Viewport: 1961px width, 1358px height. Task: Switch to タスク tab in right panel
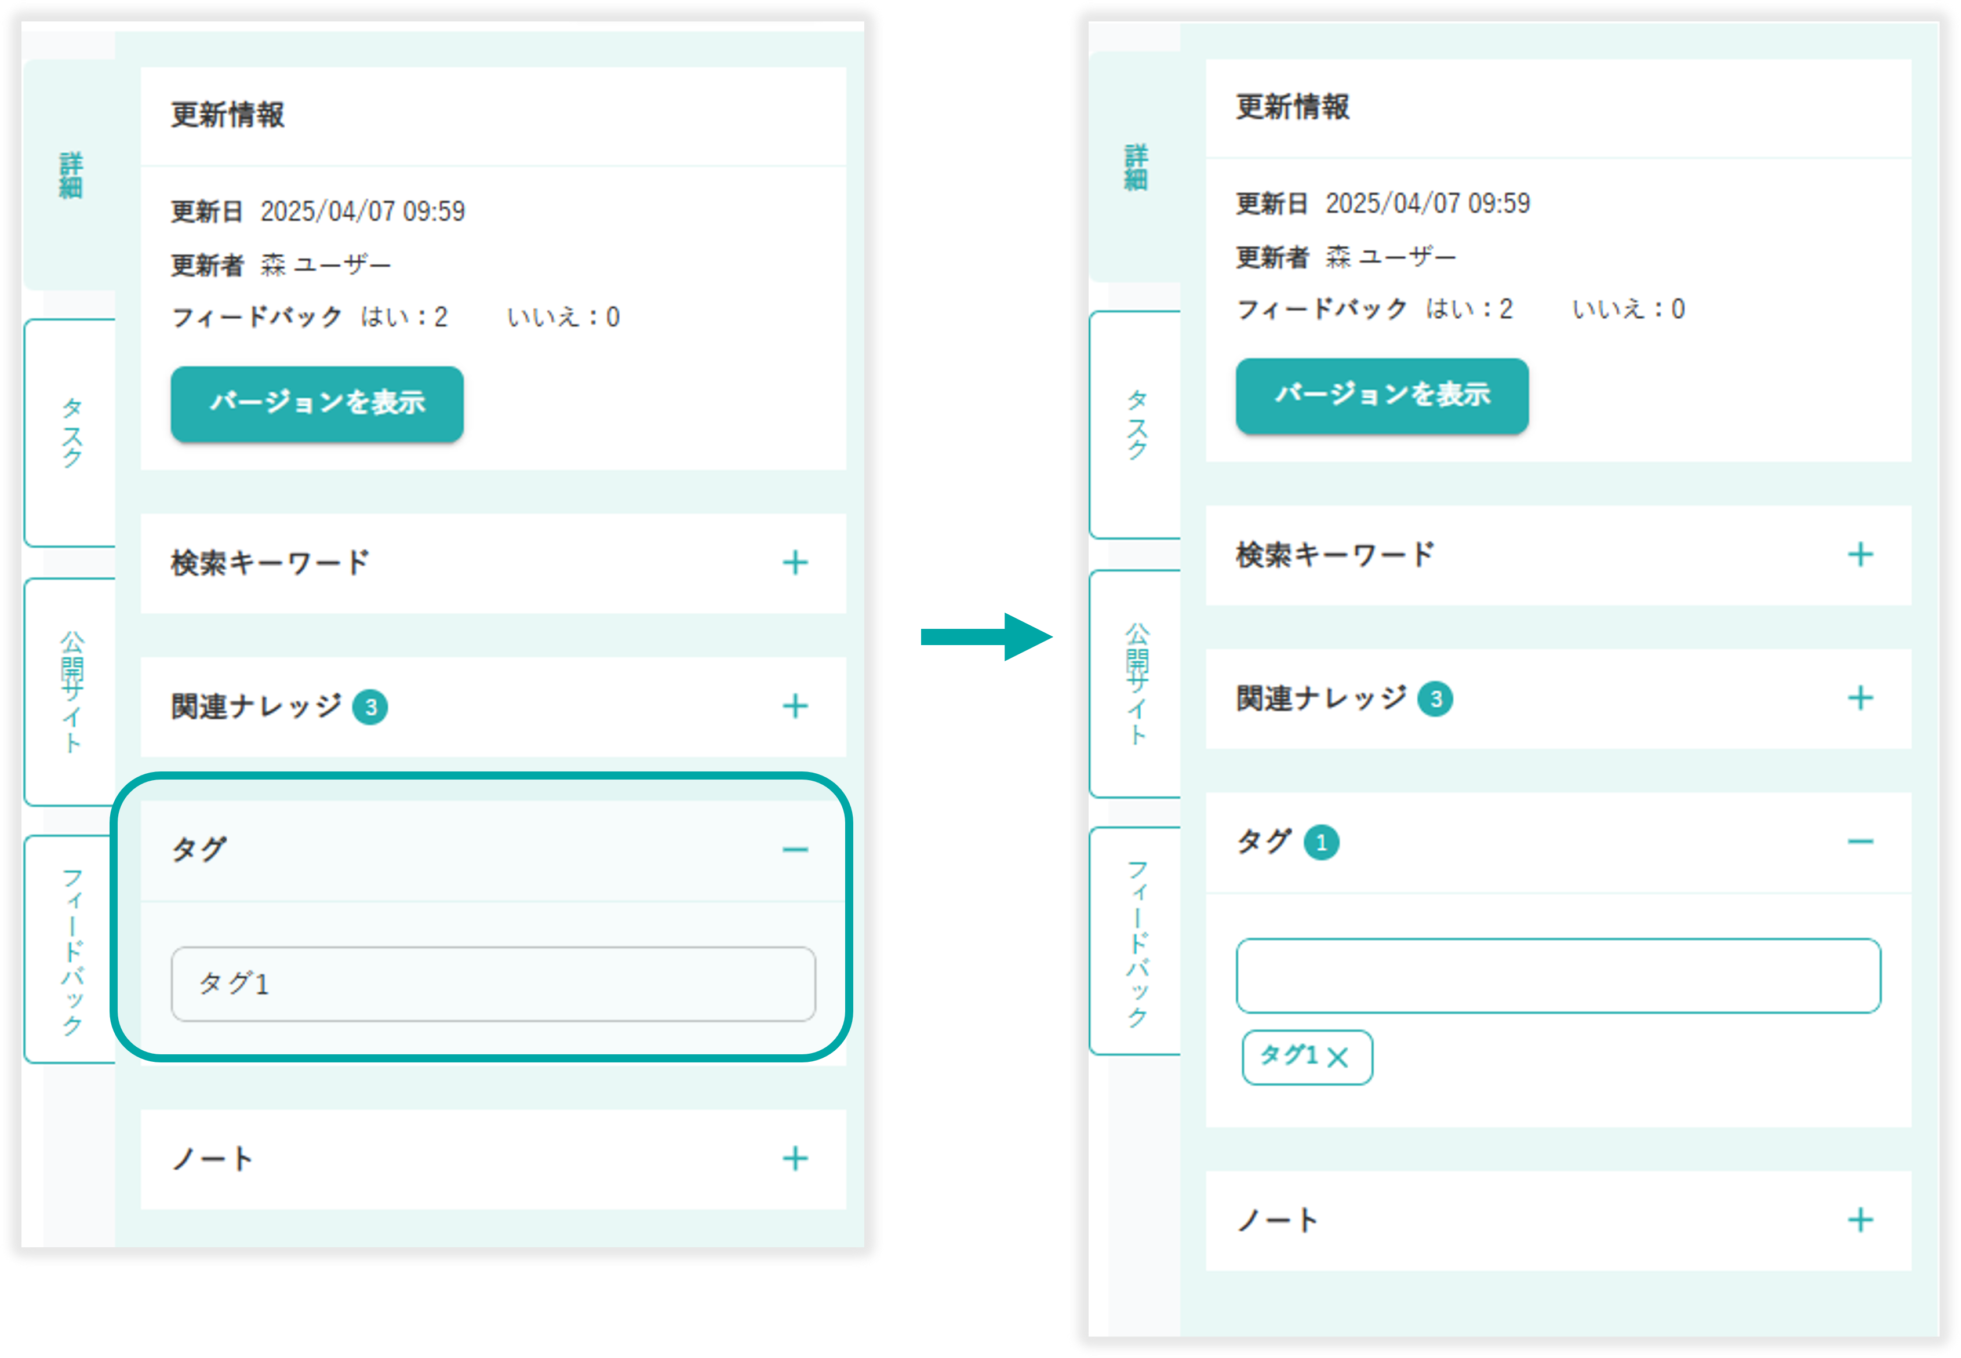point(1136,425)
